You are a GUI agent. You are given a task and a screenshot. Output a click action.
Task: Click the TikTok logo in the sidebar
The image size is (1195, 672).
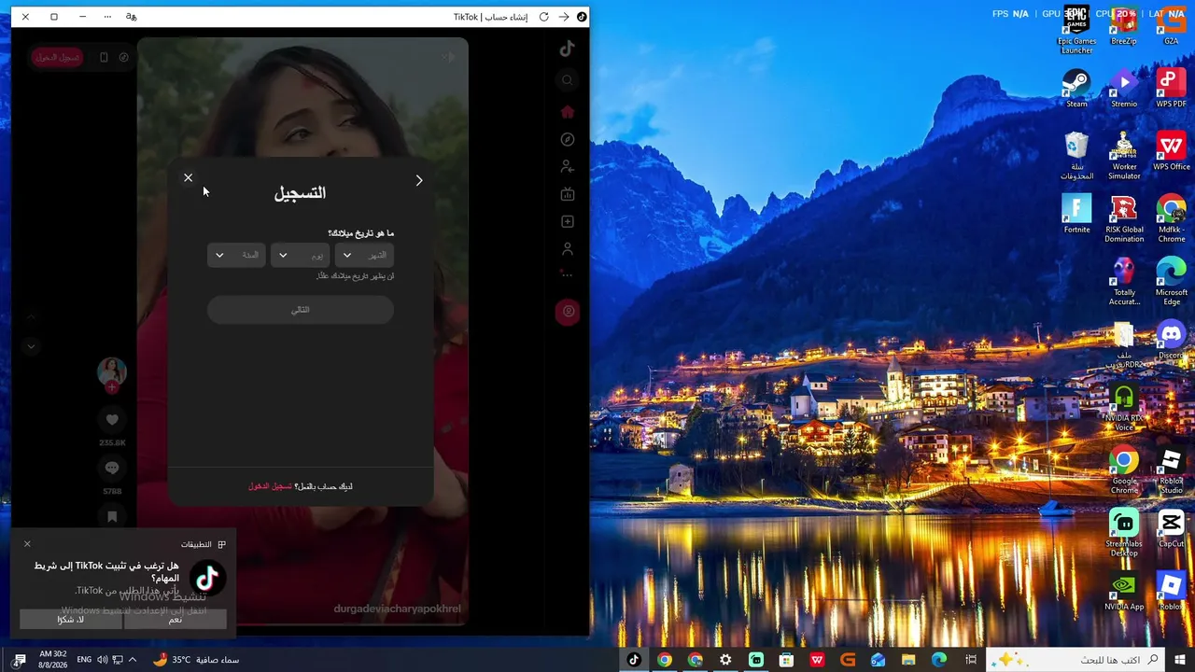click(567, 49)
